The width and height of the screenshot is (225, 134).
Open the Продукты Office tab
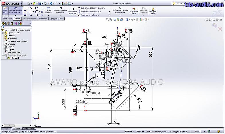(x=56, y=19)
